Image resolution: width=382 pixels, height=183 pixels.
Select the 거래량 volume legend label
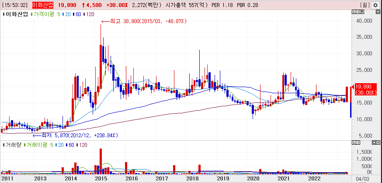pos(12,145)
